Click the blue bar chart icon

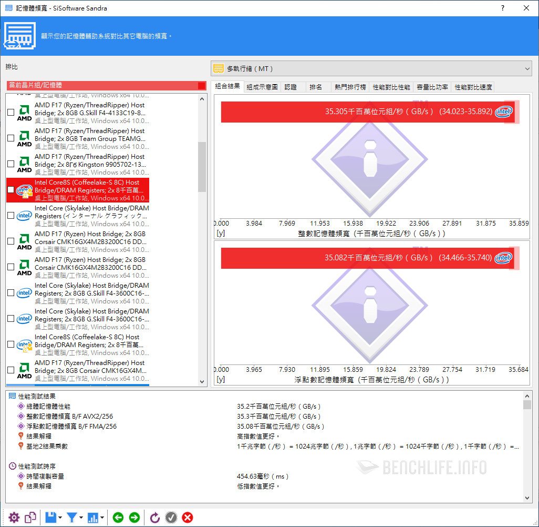(x=94, y=518)
